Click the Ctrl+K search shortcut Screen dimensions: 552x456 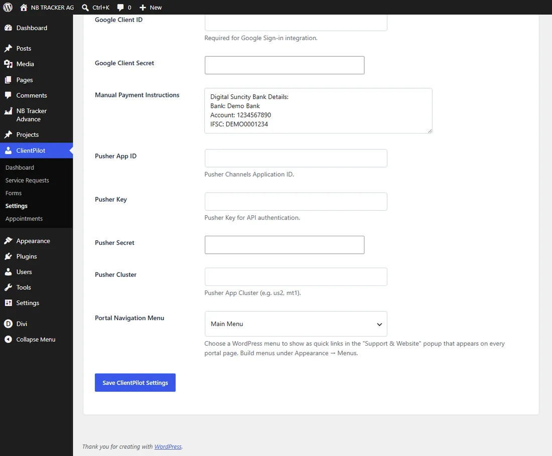click(101, 8)
